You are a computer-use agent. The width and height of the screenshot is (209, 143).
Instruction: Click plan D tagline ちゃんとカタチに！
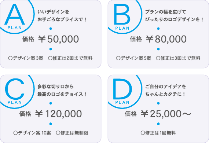165,94
